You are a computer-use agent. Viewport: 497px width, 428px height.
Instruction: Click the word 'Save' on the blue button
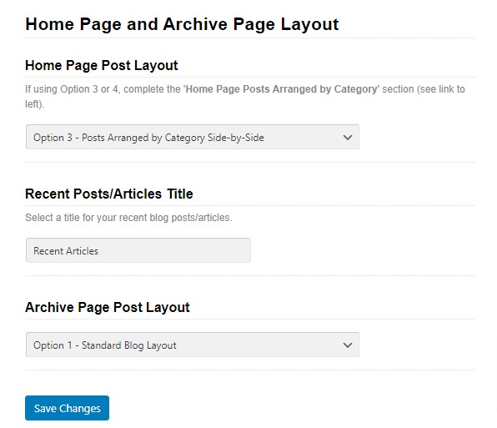coord(45,408)
